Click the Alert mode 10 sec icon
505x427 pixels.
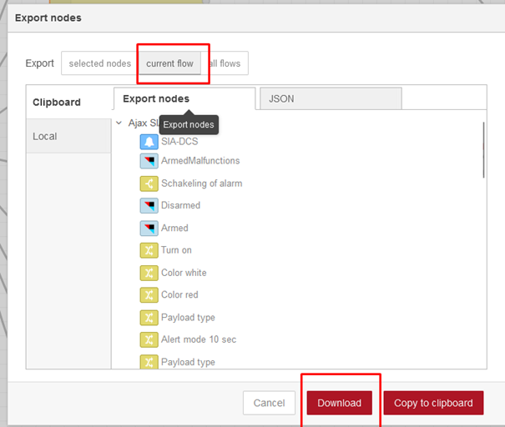pyautogui.click(x=148, y=339)
